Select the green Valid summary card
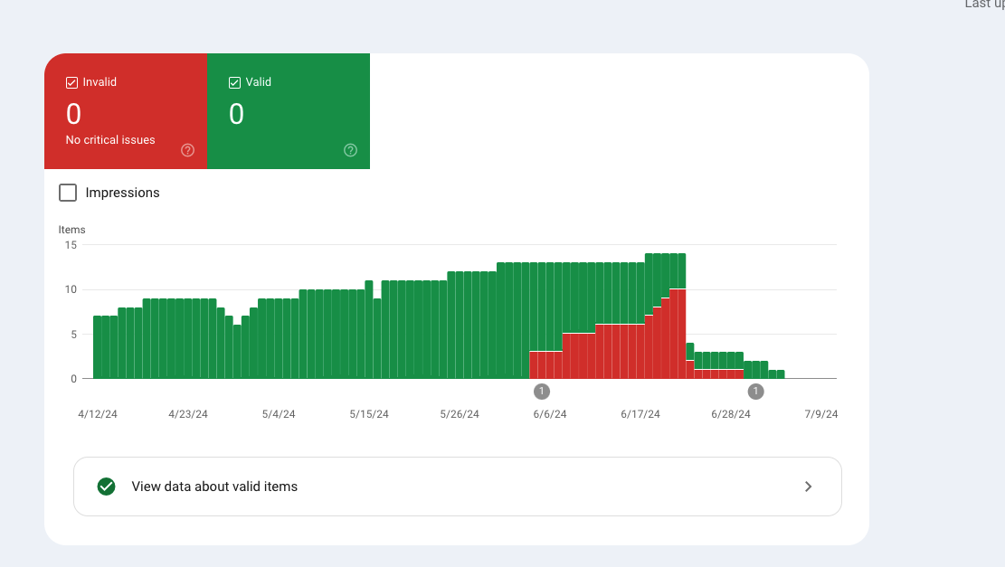 coord(289,111)
